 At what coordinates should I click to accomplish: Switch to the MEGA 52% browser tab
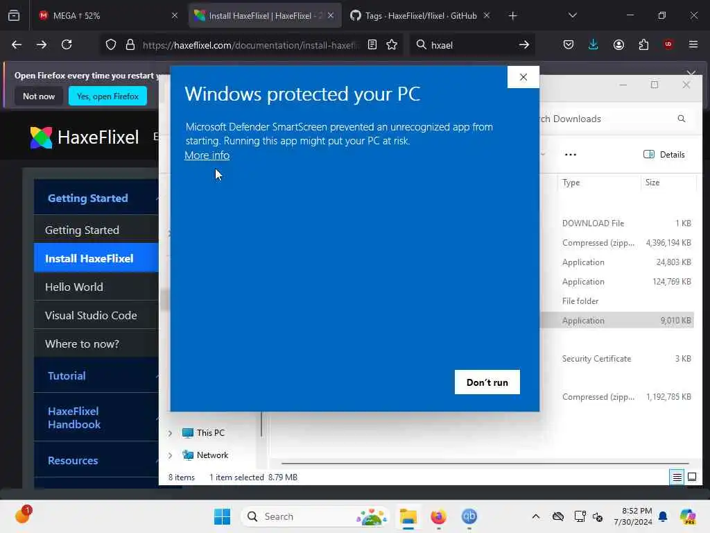coord(107,15)
